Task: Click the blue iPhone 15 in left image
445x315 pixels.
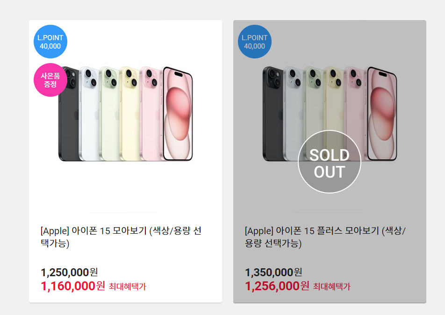Action: (89, 114)
